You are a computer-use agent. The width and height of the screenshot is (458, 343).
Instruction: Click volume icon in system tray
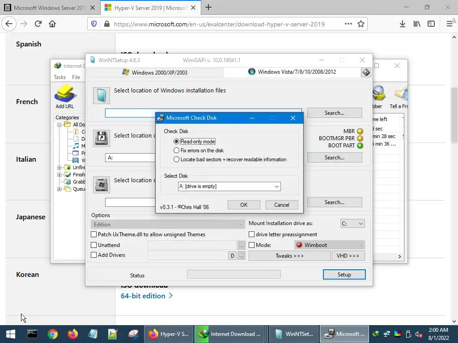coord(419,334)
